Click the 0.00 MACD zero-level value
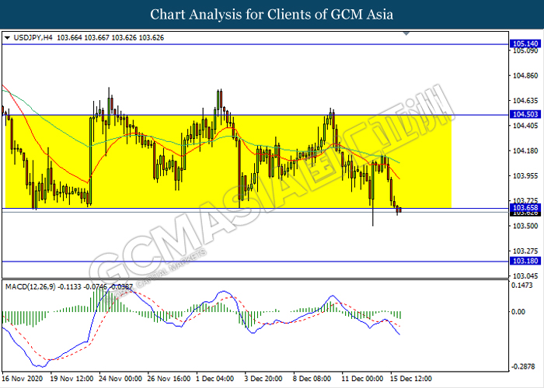This screenshot has width=544, height=388. point(518,311)
